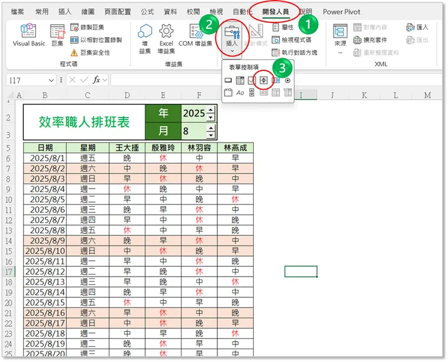Switch to the 插入 ribbon tab
448x362 pixels.
click(65, 12)
